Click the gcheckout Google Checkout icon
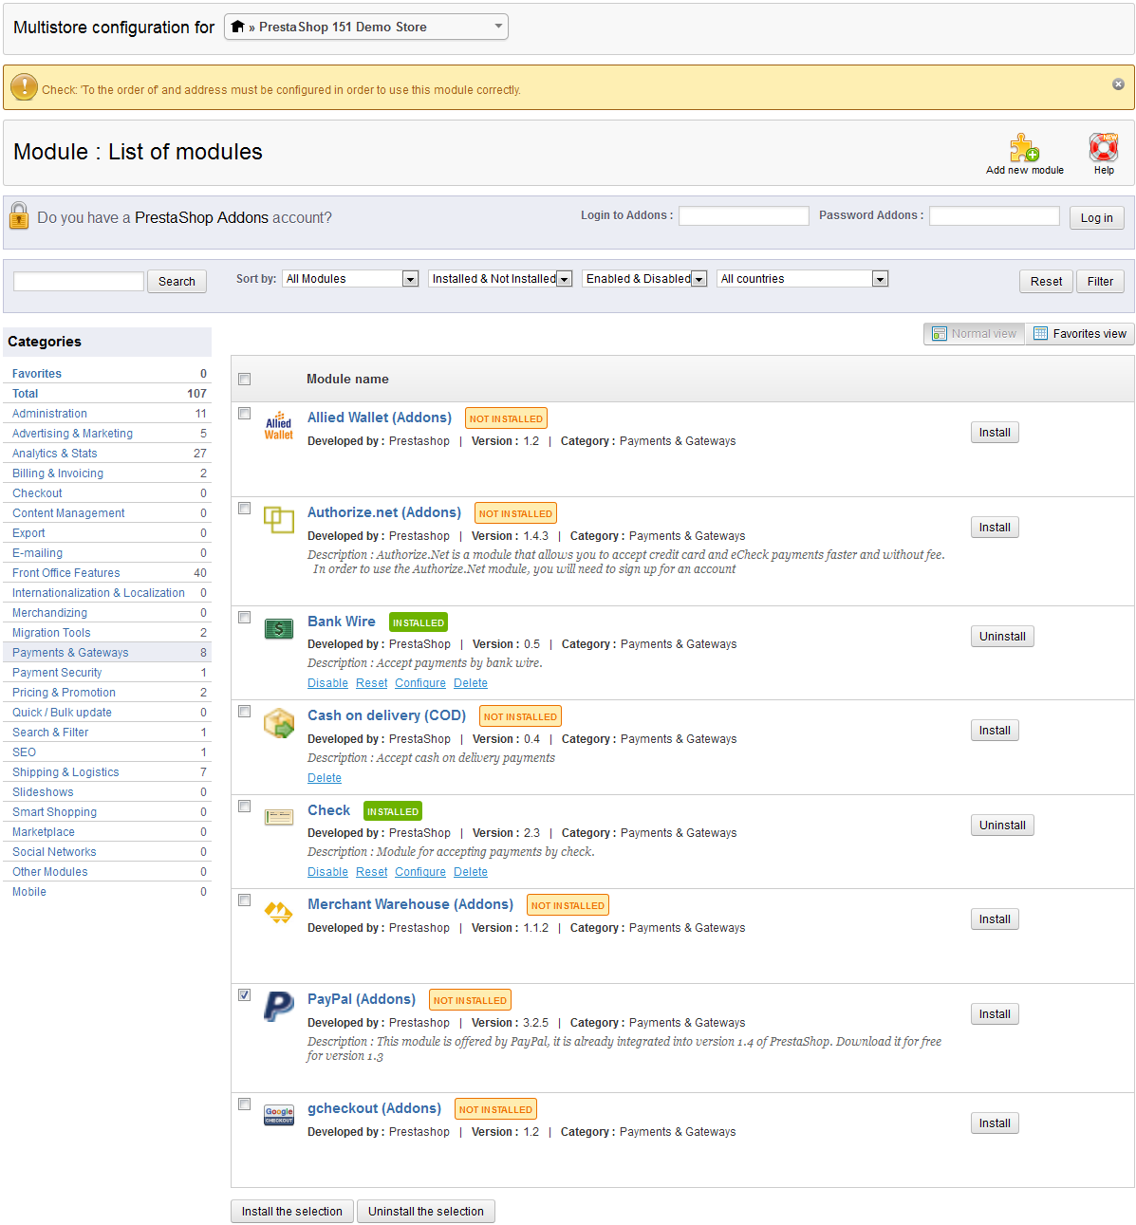The width and height of the screenshot is (1136, 1225). click(278, 1116)
